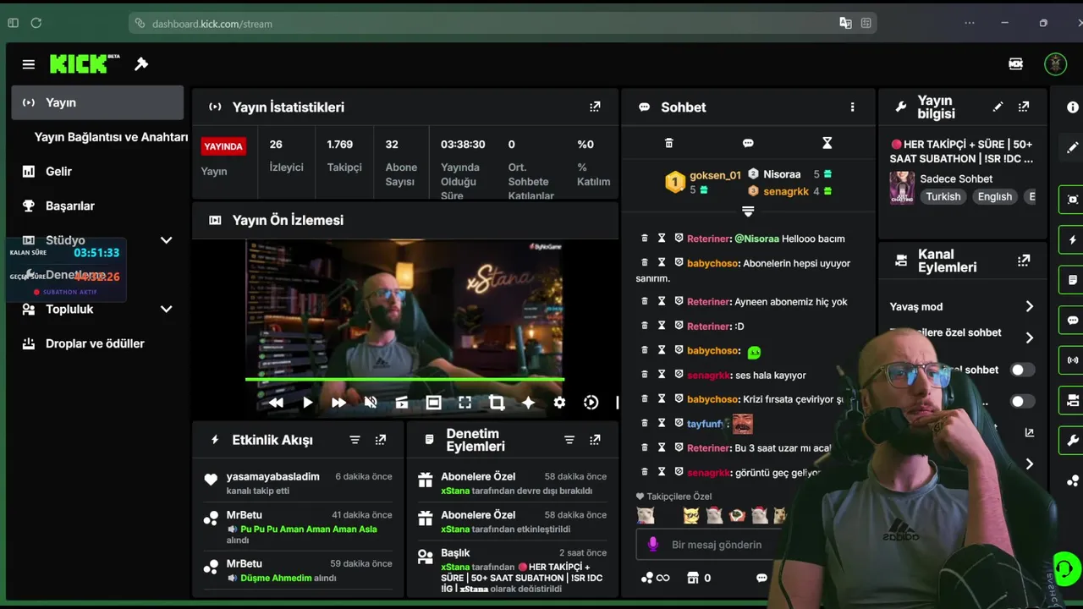Click the sparkle icon in the preview player controls

528,403
